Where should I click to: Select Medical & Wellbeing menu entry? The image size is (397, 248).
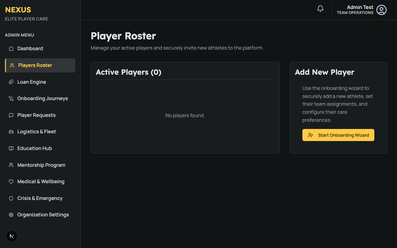(40, 182)
